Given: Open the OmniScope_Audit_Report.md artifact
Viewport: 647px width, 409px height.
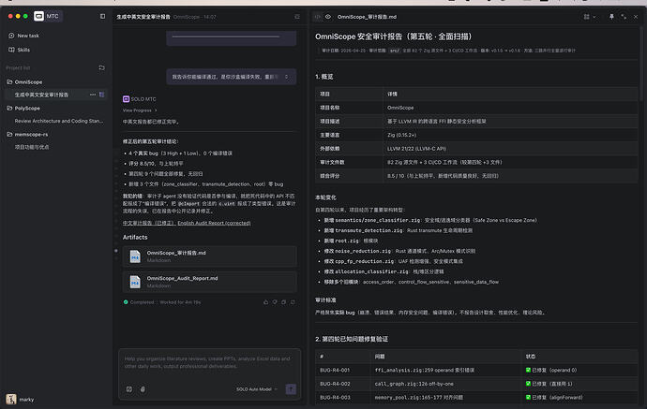Looking at the screenshot, I should [x=210, y=282].
